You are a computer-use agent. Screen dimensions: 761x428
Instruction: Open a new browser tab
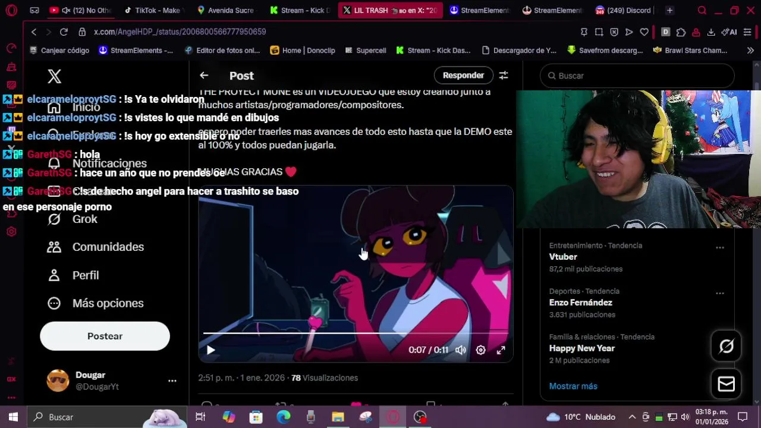click(669, 10)
